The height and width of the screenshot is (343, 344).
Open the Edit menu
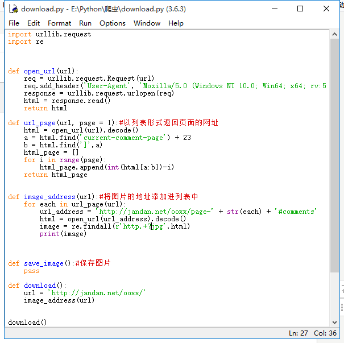[x=34, y=23]
